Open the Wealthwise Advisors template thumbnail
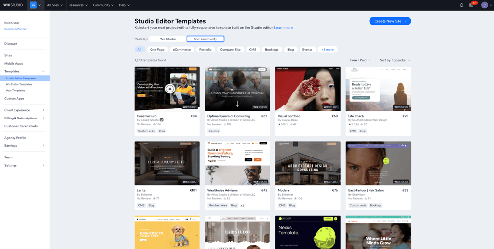Image resolution: width=494 pixels, height=249 pixels. tap(237, 163)
